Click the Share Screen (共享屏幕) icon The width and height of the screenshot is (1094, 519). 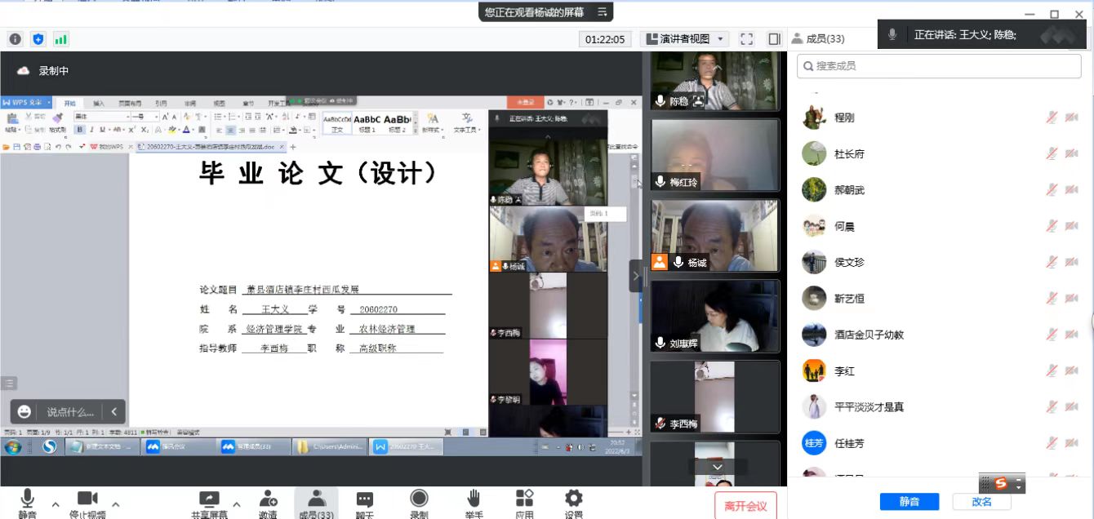[210, 503]
